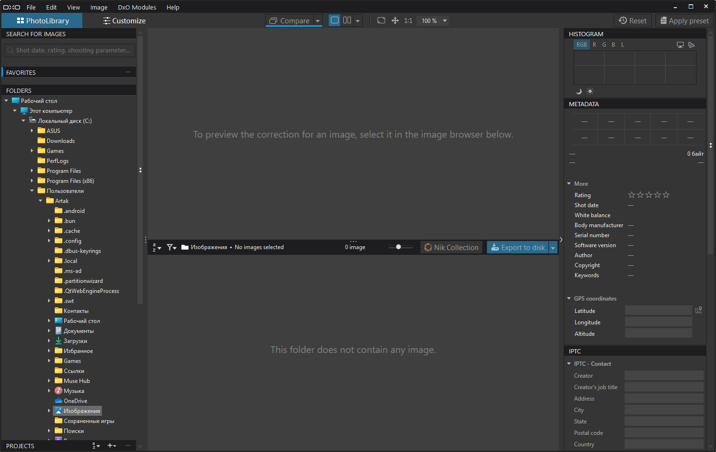This screenshot has width=716, height=452.
Task: Show highlight clipping with sun icon
Action: (590, 91)
